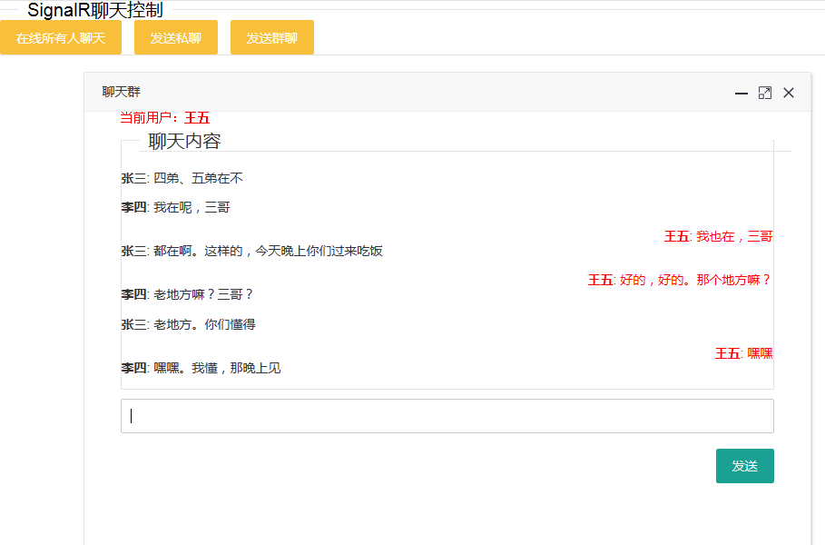Click the 聊天群 dialog title
825x545 pixels.
pyautogui.click(x=121, y=92)
